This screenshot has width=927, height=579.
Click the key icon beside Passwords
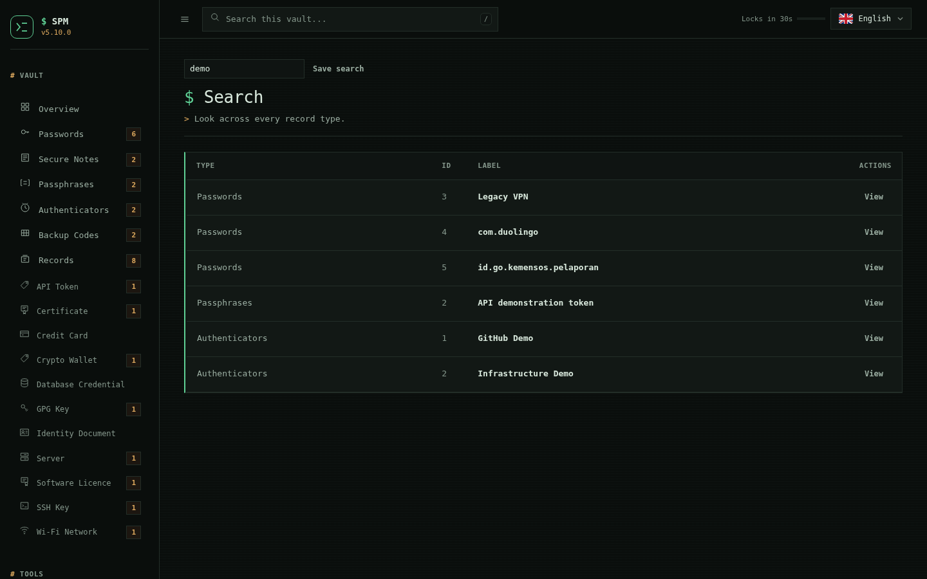click(x=25, y=132)
